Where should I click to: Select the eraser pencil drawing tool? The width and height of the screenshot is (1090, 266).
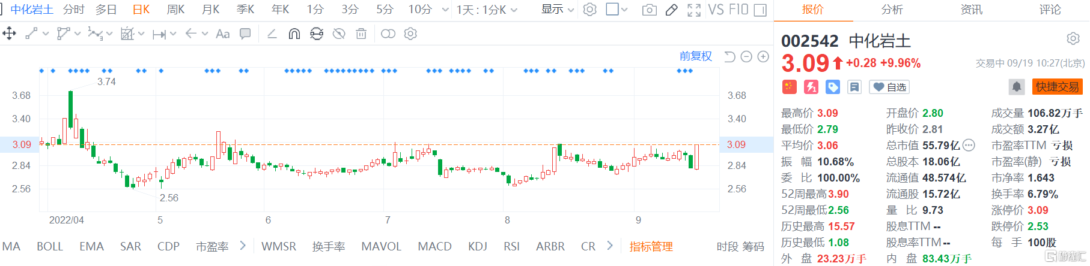click(x=272, y=34)
